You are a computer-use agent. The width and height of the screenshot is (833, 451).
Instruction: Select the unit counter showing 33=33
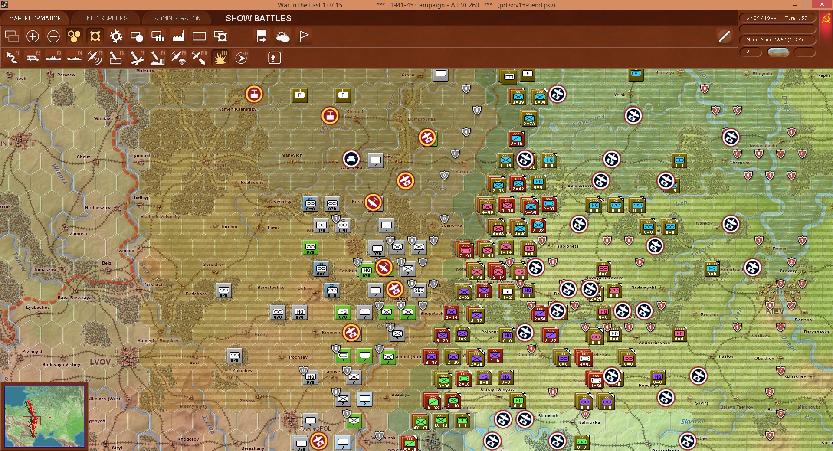coord(420,422)
